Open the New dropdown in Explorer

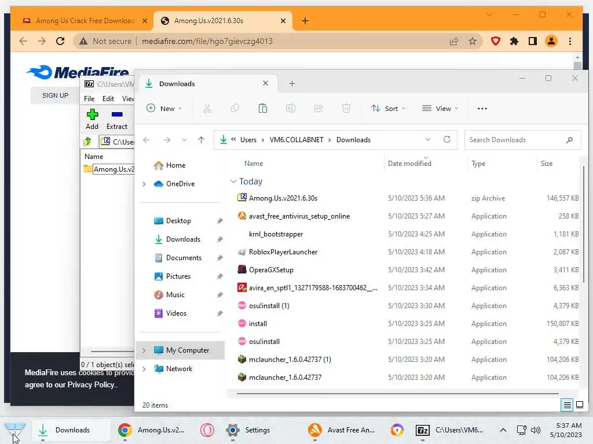tap(164, 108)
